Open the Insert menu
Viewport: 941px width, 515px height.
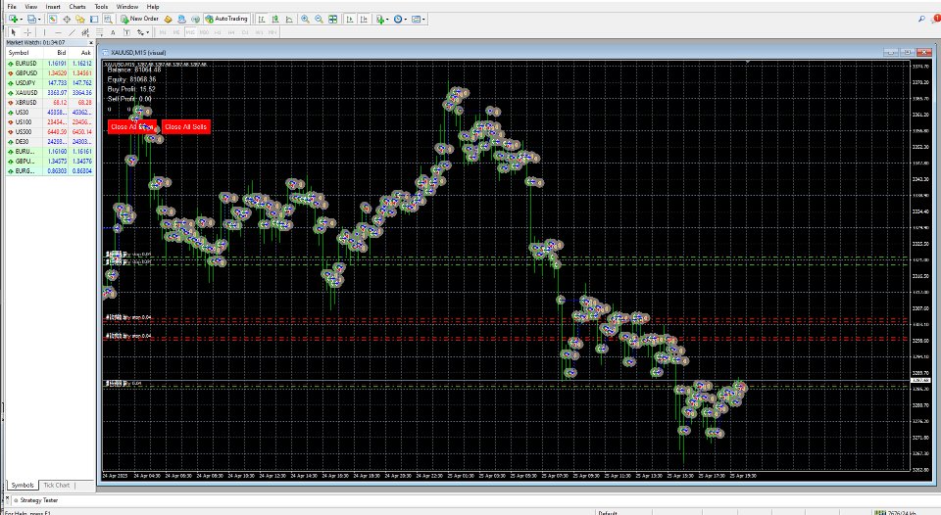pyautogui.click(x=53, y=7)
